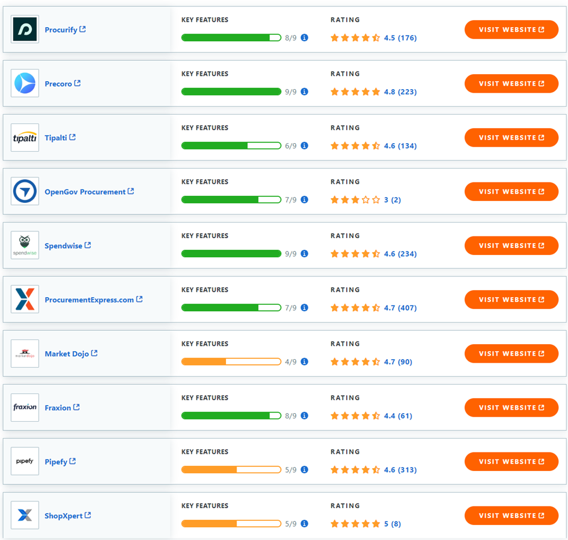Click info icon next to Procurify 8/9
The width and height of the screenshot is (568, 540).
pos(304,38)
